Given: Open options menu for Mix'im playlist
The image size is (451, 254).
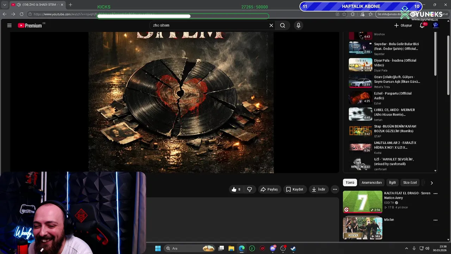Looking at the screenshot, I should point(435,220).
